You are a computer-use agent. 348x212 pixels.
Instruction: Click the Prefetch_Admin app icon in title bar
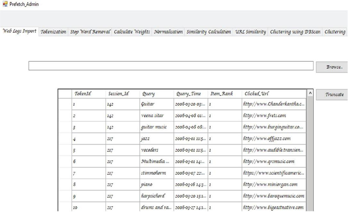pyautogui.click(x=5, y=4)
